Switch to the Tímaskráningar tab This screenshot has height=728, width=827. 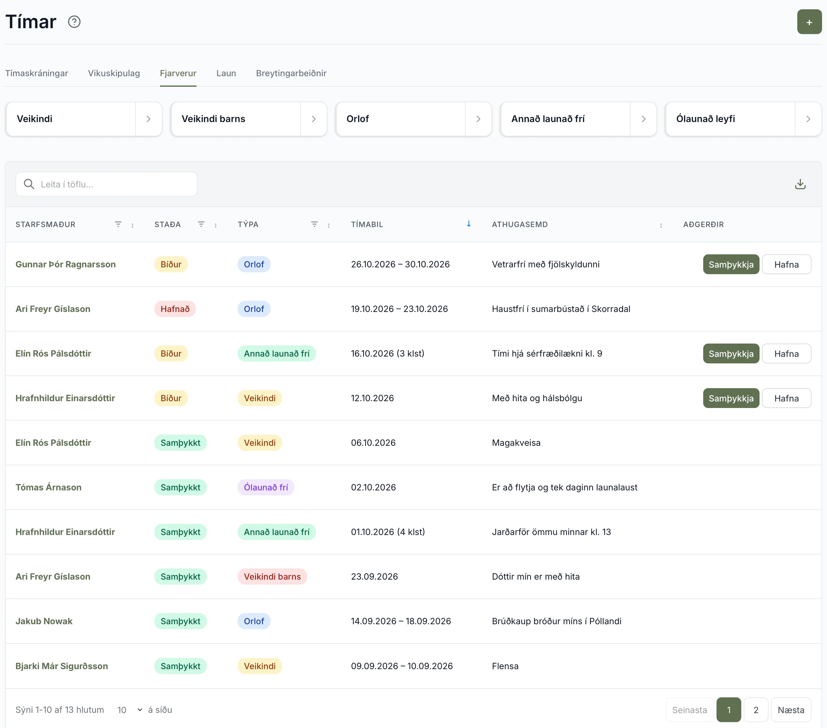pyautogui.click(x=37, y=73)
